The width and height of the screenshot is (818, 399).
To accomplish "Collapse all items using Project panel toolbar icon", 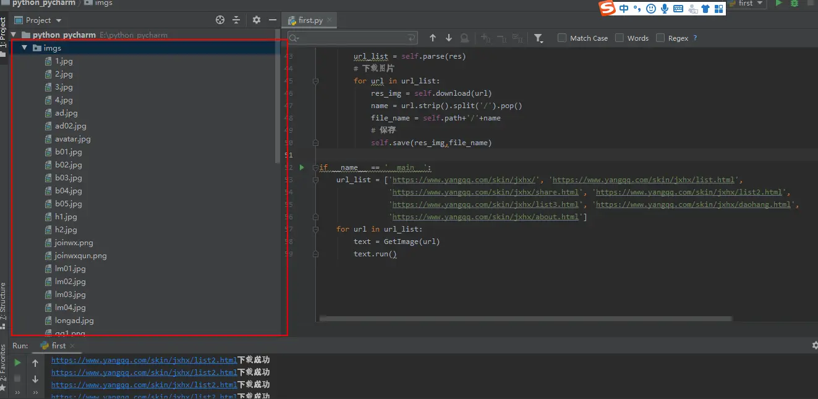I will point(236,20).
